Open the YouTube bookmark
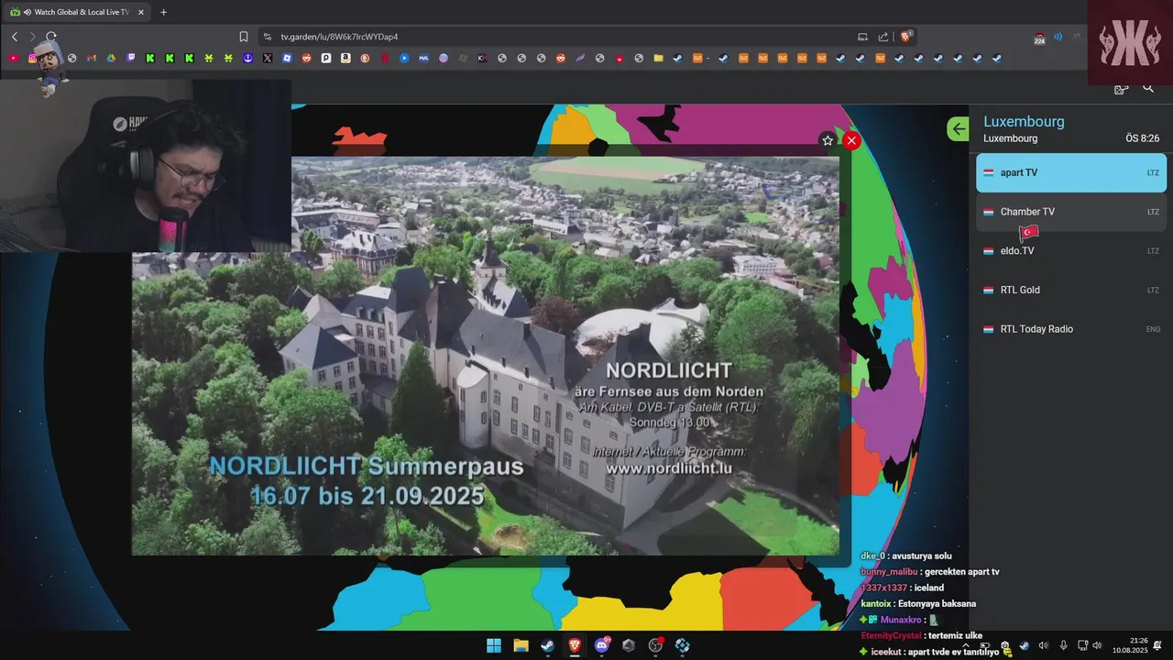Image resolution: width=1173 pixels, height=660 pixels. (13, 58)
